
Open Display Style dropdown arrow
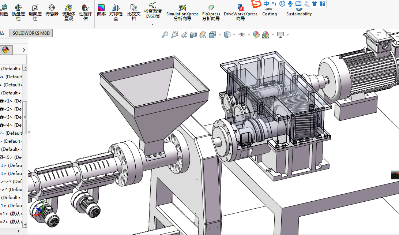coord(234,35)
